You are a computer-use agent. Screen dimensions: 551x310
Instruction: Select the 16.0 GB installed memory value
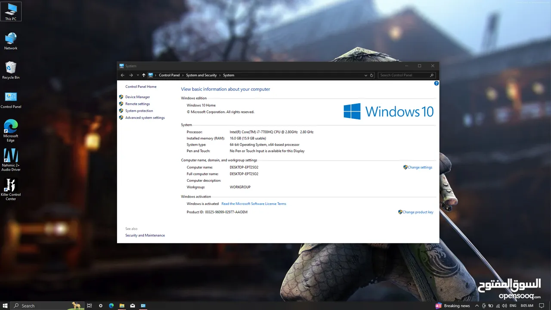click(248, 138)
